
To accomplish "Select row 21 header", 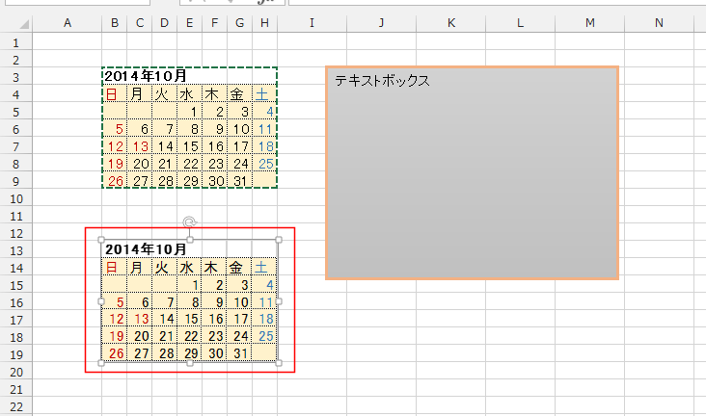I will [x=16, y=389].
